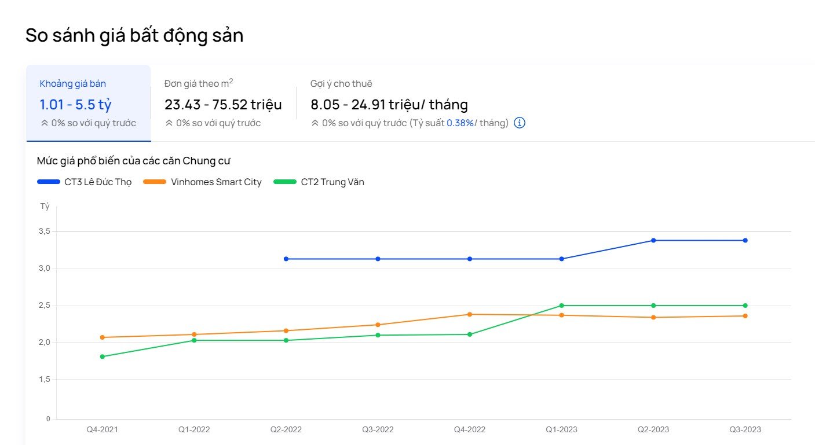Select green CT2 Trung Văn point at Q3-2022
Viewport: 815px width, 445px height.
pos(378,335)
